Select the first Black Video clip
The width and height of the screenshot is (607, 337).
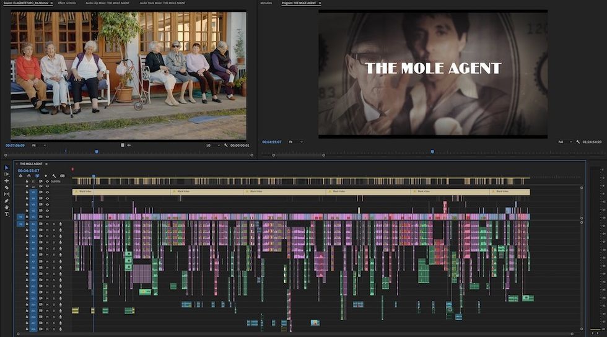[121, 191]
